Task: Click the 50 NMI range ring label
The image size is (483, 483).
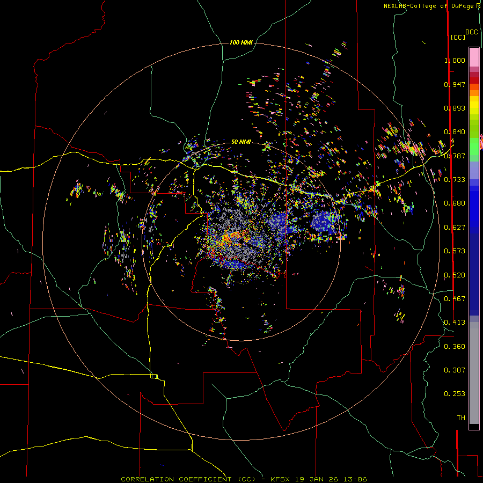Action: pos(241,142)
